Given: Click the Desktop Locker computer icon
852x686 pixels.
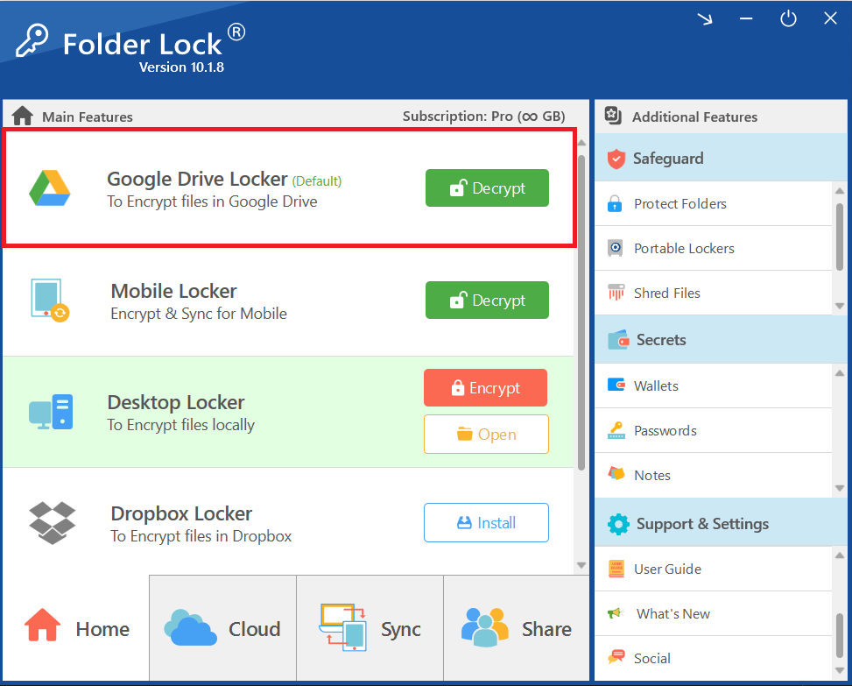Looking at the screenshot, I should [51, 412].
